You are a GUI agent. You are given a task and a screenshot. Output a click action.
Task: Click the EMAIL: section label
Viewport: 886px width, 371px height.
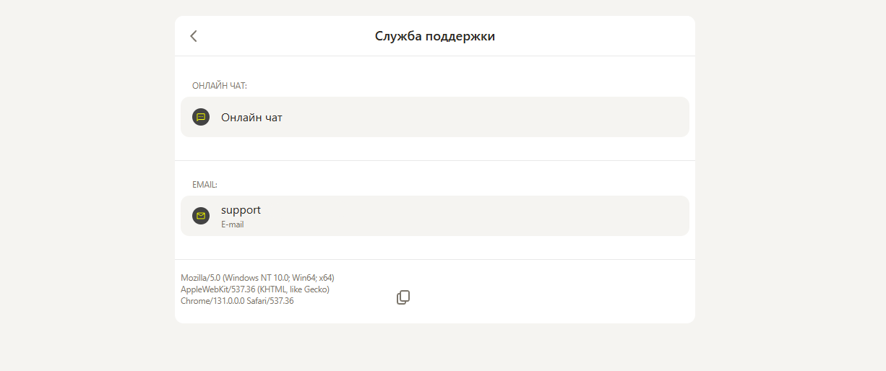click(x=205, y=185)
